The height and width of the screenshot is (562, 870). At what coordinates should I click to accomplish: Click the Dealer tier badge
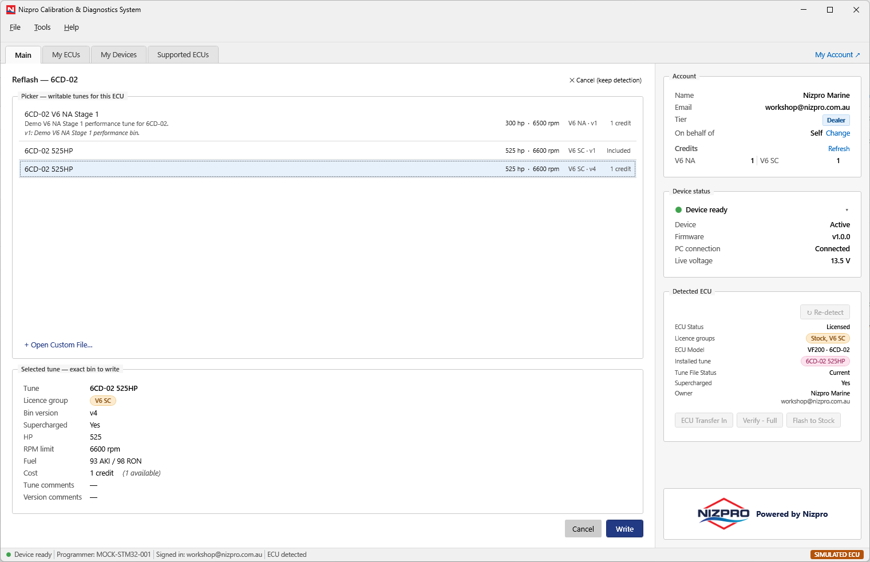tap(836, 120)
